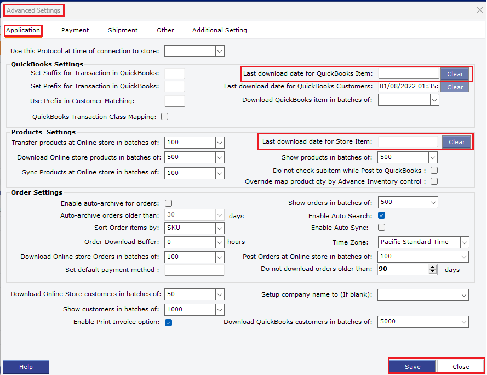Enable QuickBooks Transaction Class Mapping checkbox
Viewport: 487px width, 375px height.
tap(164, 117)
